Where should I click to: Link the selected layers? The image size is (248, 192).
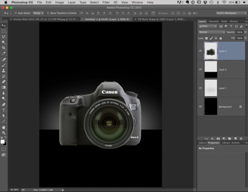coord(206,139)
